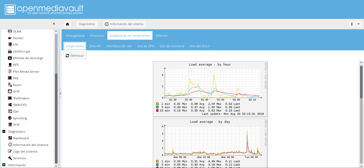This screenshot has height=168, width=364.
Task: Switch to the Vista general tab
Action: [x=75, y=35]
